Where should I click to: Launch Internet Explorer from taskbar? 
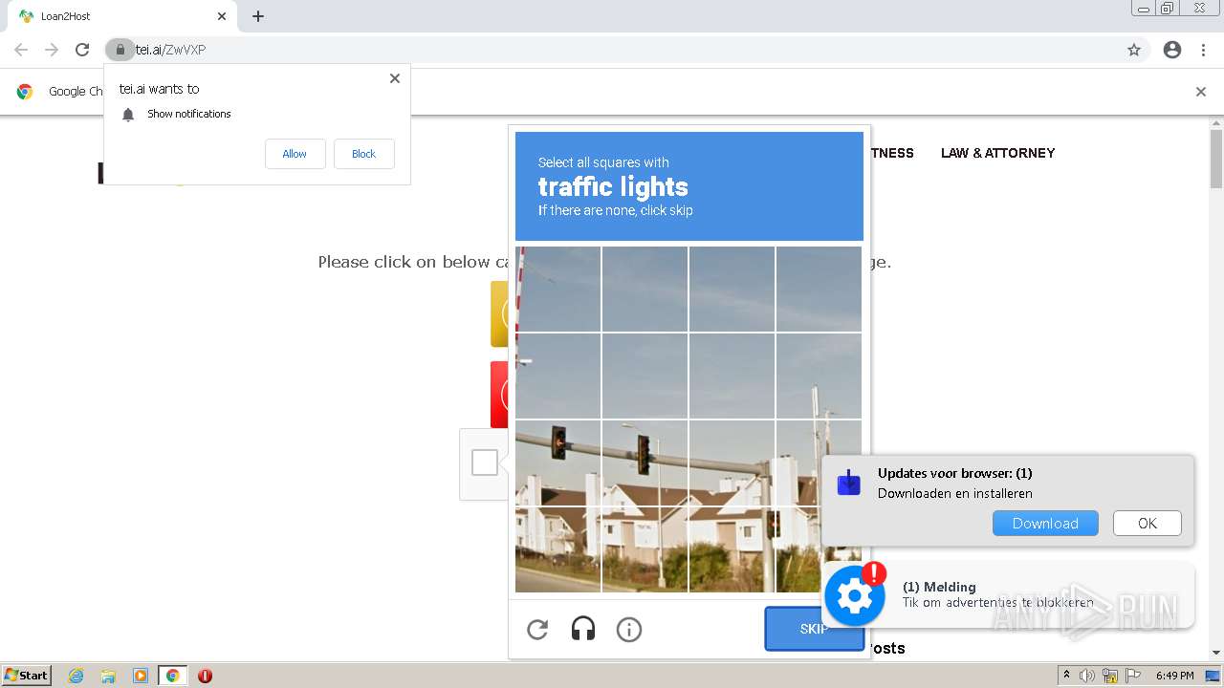(x=76, y=676)
